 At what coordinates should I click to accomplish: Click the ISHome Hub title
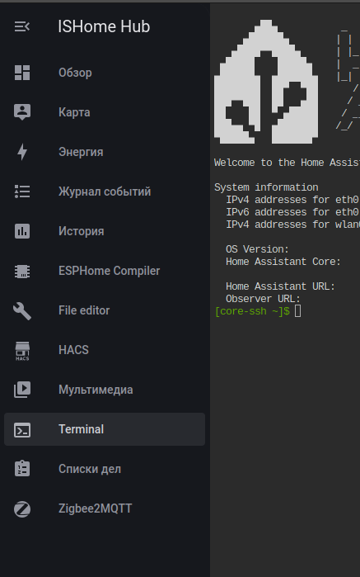(x=104, y=26)
